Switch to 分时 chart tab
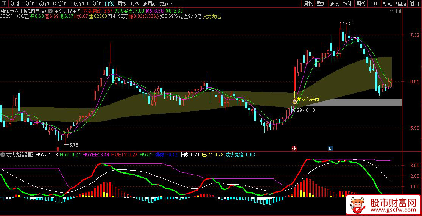 tap(14, 3)
